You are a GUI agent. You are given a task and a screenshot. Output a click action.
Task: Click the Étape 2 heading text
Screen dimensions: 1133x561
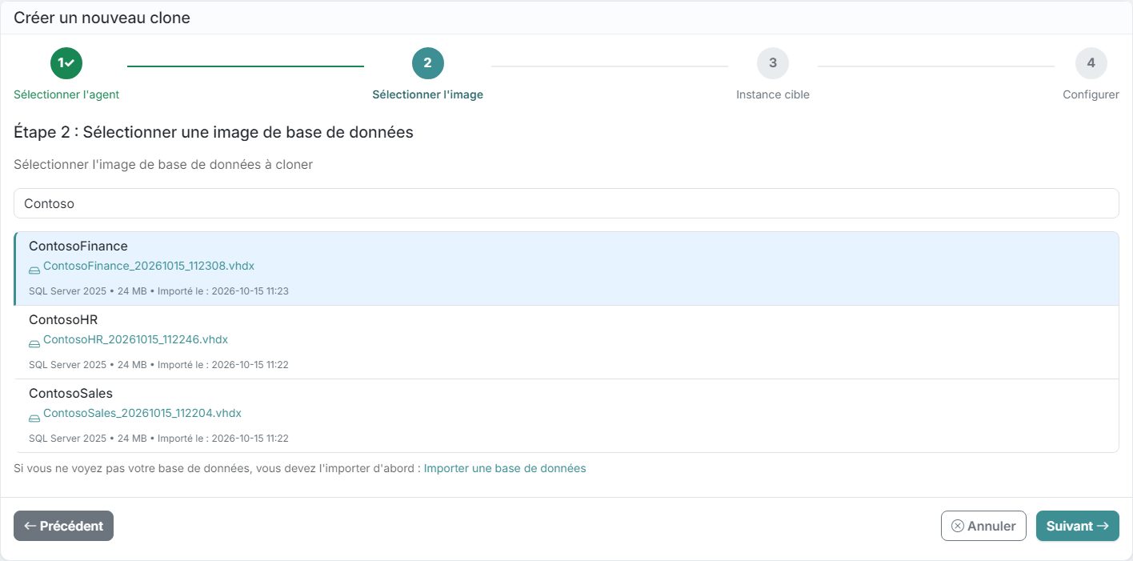click(x=214, y=132)
